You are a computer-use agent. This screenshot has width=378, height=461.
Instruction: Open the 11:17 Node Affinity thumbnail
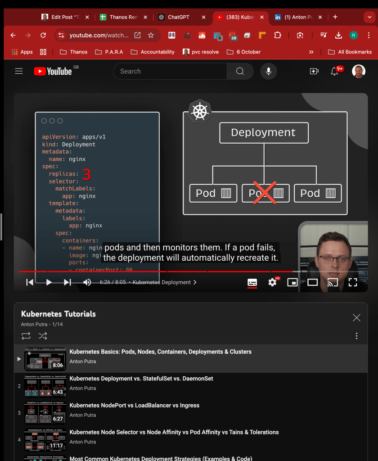45,439
